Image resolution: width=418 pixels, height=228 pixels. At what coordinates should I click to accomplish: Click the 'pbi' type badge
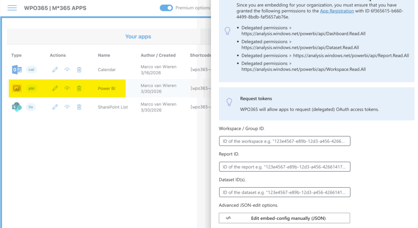coord(31,88)
